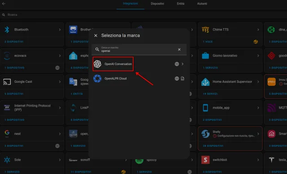Click the cloud globe icon on ecovacs card
Image resolution: width=287 pixels, height=174 pixels.
pos(57,68)
